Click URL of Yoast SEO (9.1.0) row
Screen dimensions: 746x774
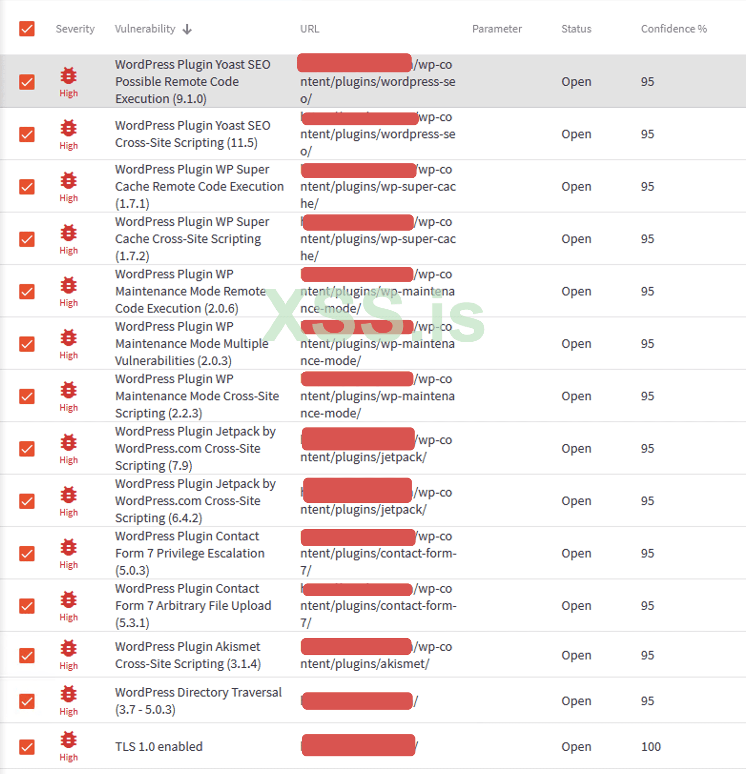(377, 81)
